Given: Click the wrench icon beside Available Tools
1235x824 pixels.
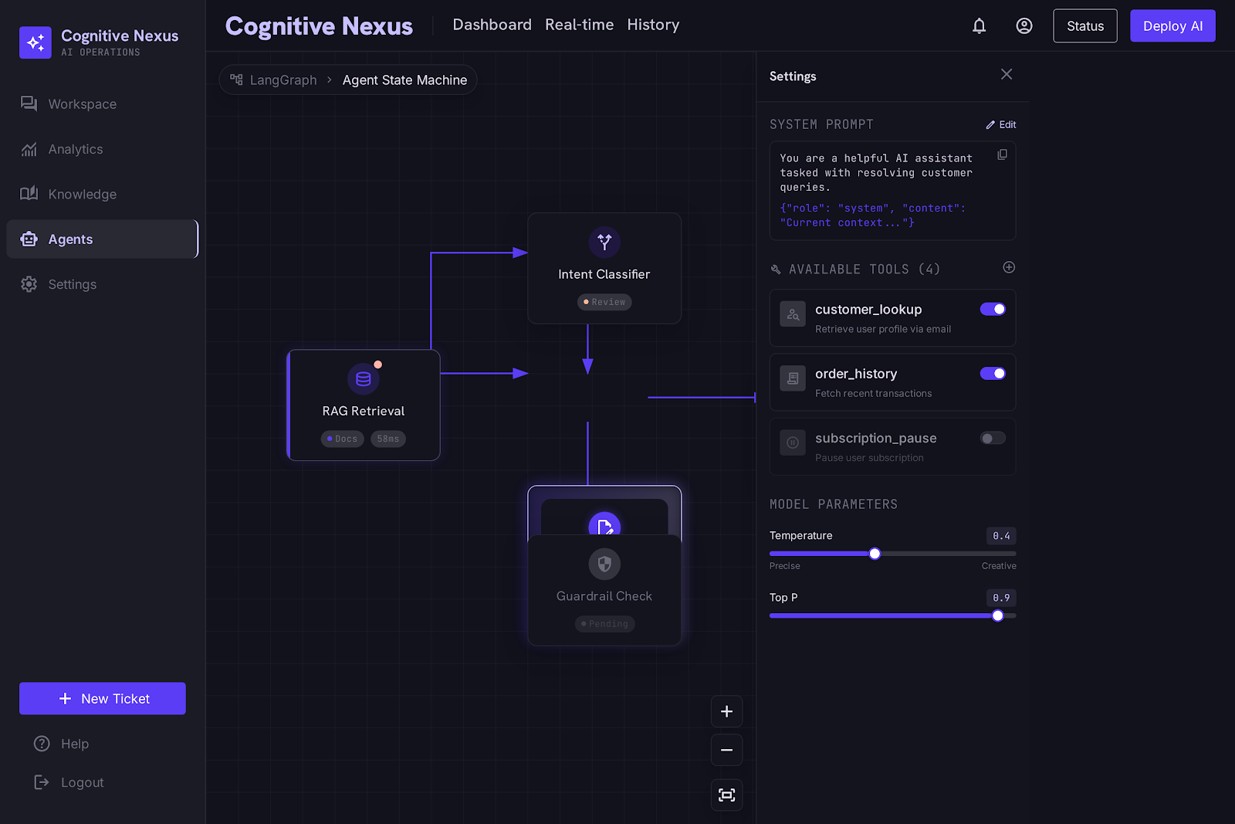Looking at the screenshot, I should [776, 270].
